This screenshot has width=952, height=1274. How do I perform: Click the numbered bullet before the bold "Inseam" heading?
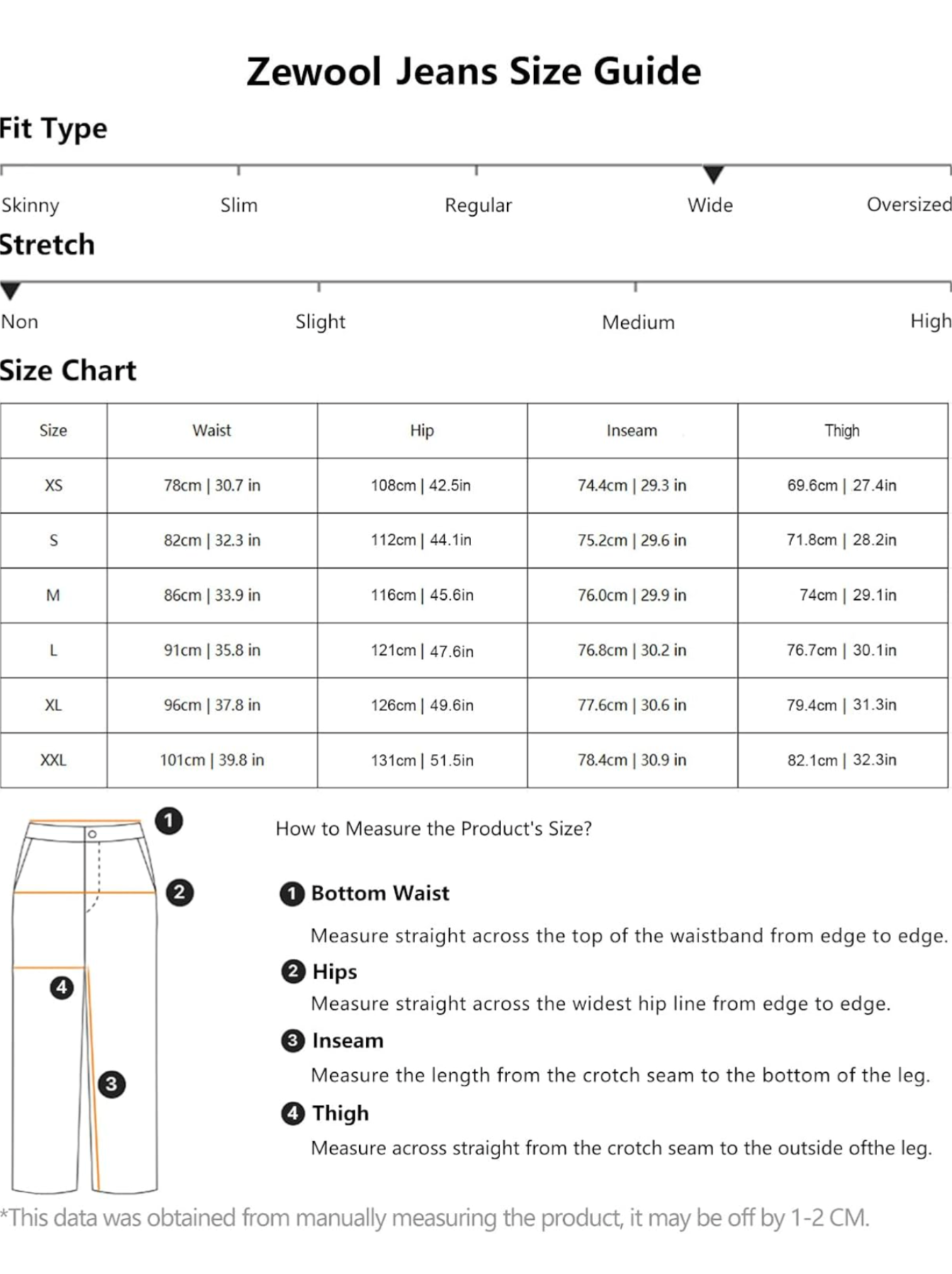(x=293, y=1040)
